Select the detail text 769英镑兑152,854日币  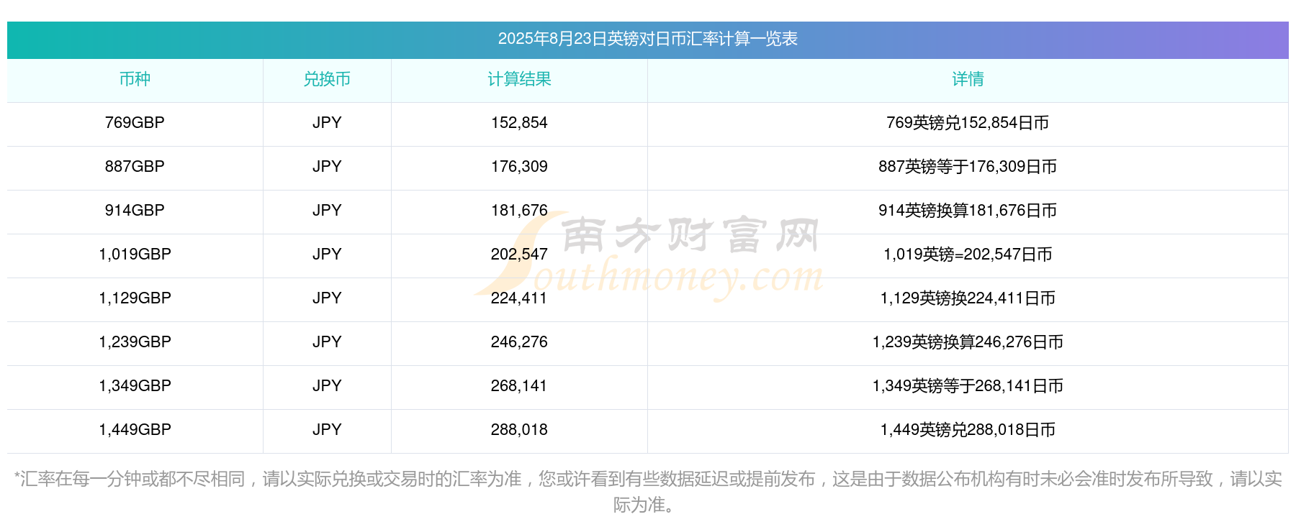968,123
